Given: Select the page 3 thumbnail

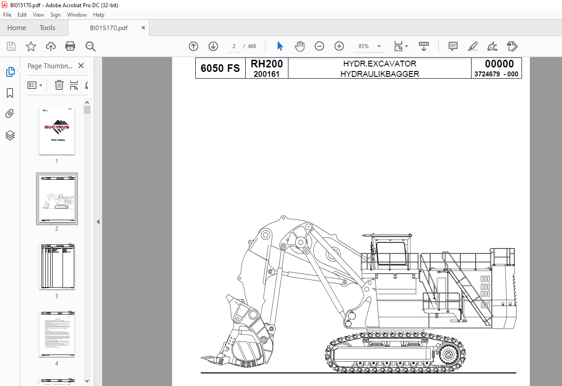Looking at the screenshot, I should pyautogui.click(x=57, y=266).
